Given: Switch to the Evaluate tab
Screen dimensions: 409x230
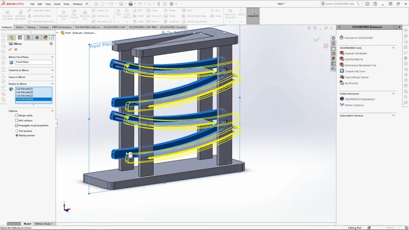Looking at the screenshot, I should coord(44,27).
